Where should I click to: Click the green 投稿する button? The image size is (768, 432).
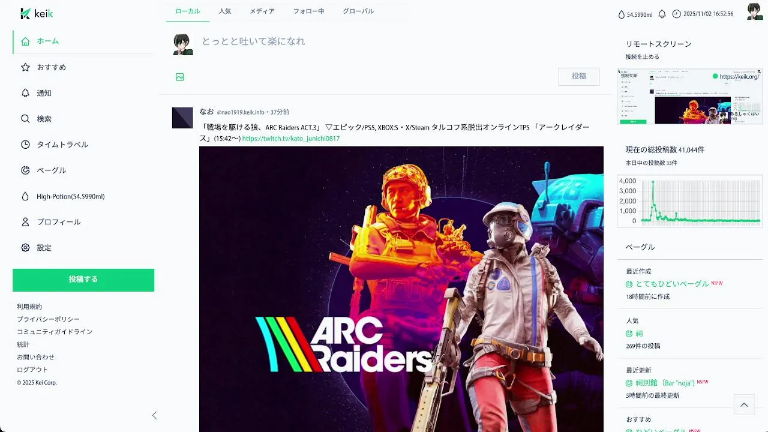pyautogui.click(x=83, y=280)
